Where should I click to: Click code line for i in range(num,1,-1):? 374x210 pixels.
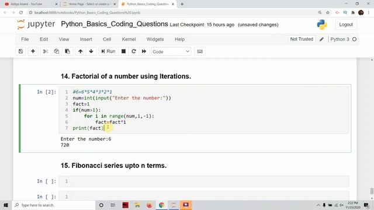point(119,116)
